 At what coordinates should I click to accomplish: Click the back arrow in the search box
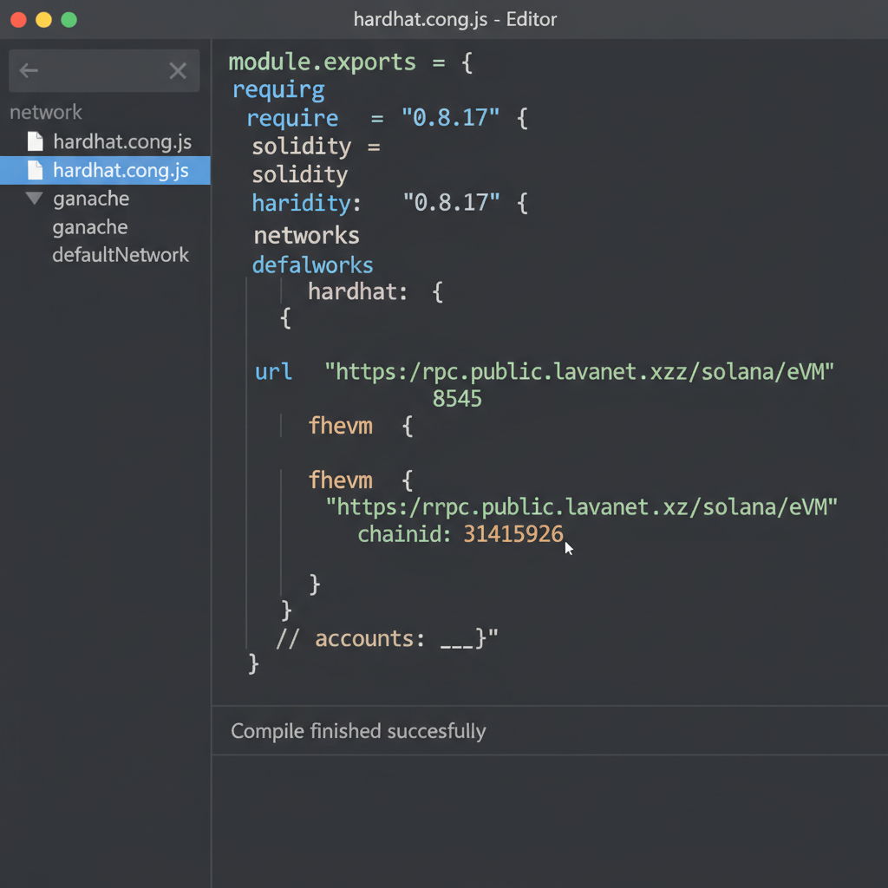(29, 70)
